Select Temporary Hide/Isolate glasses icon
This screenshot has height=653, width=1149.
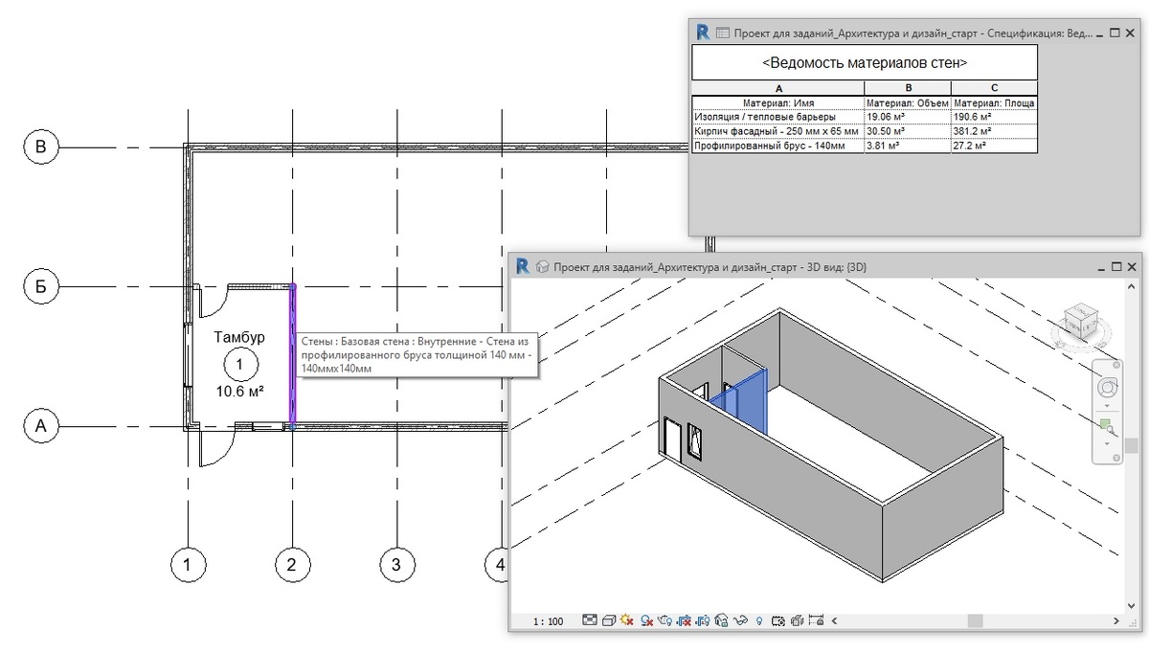point(741,619)
